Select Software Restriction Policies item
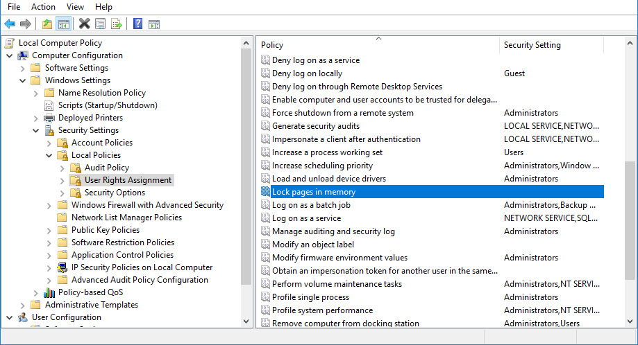 pyautogui.click(x=123, y=242)
